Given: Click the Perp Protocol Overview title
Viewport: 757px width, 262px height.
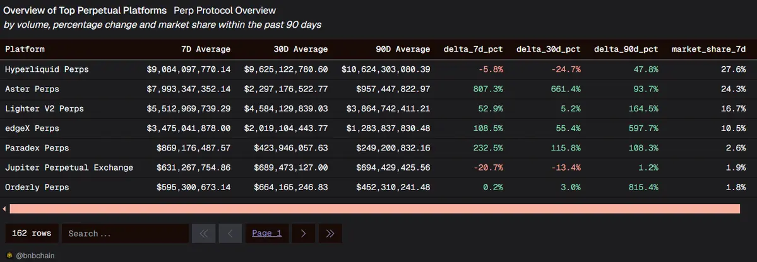Looking at the screenshot, I should pos(225,10).
